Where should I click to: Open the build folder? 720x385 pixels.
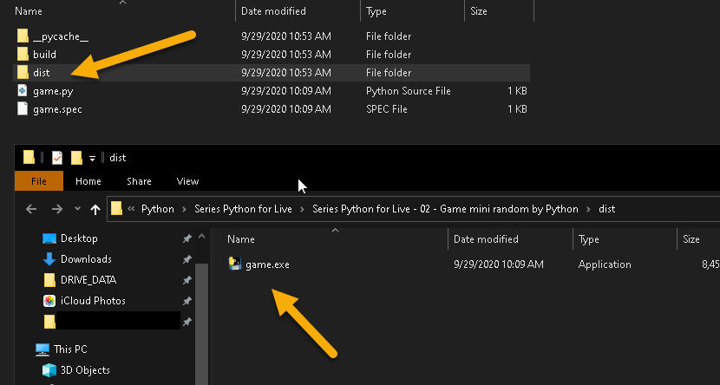[x=44, y=55]
